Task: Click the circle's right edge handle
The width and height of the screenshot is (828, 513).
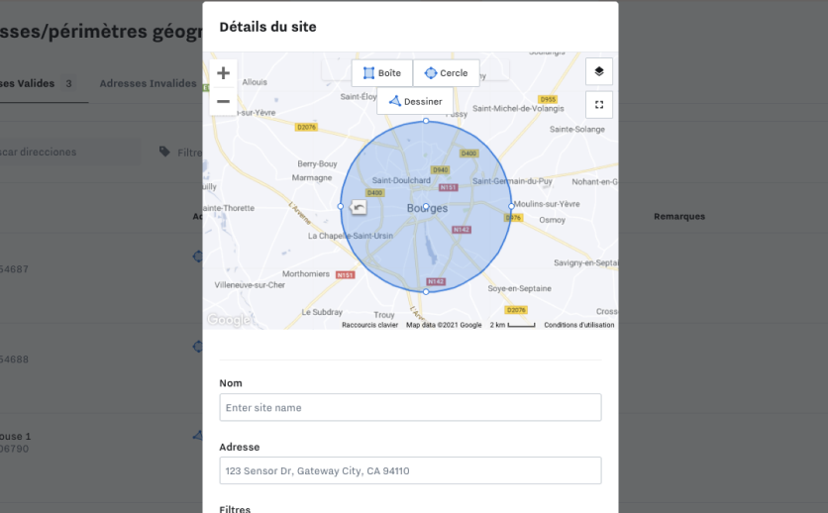Action: tap(511, 206)
